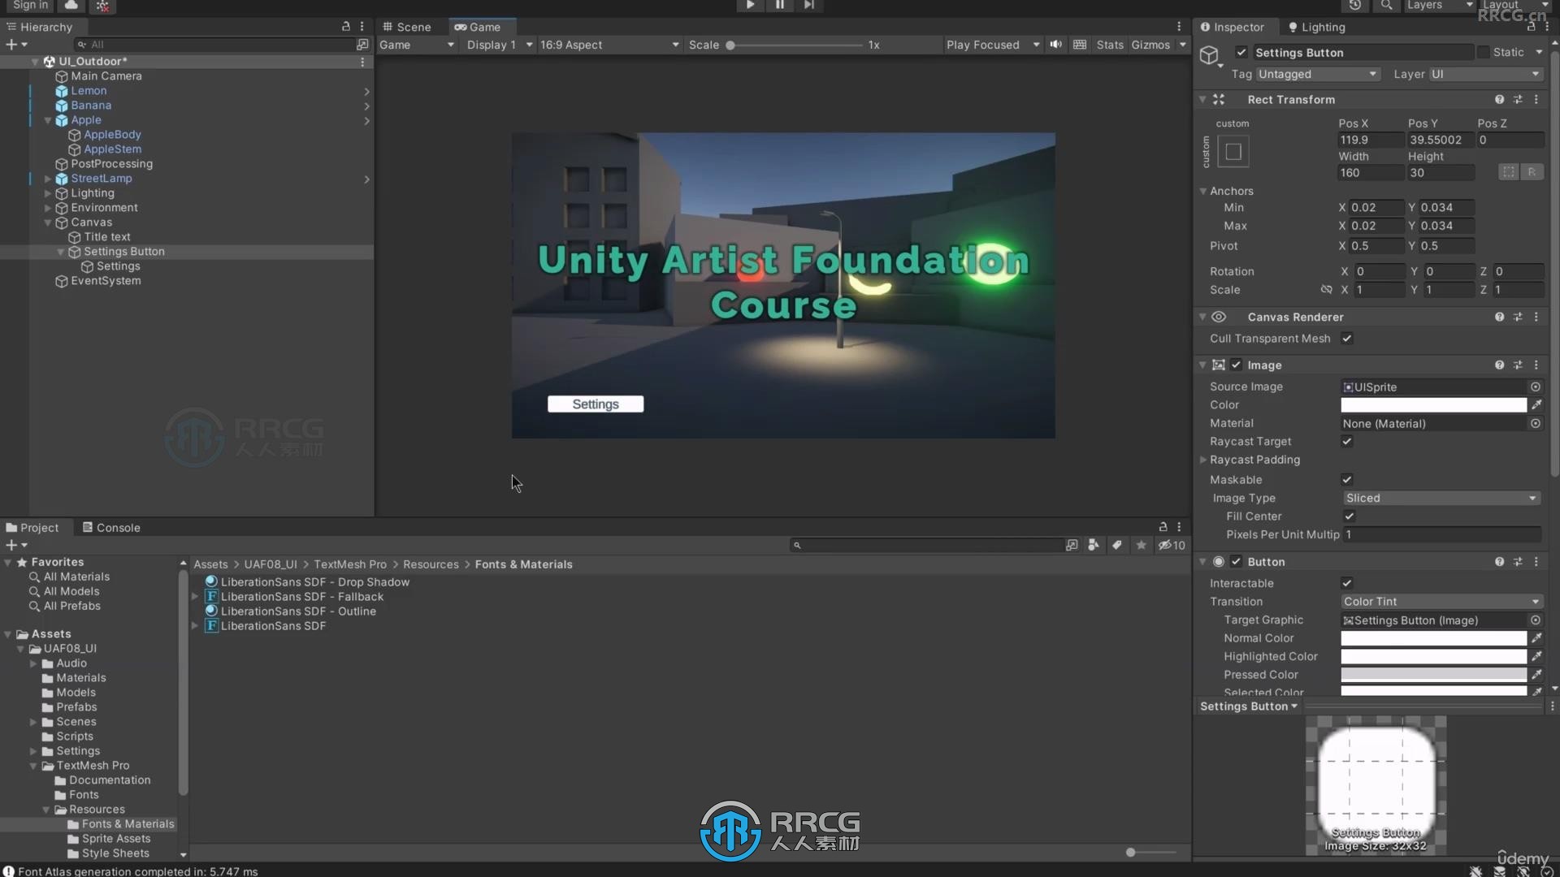Pick Target Graphic object selector circle
The height and width of the screenshot is (877, 1560).
coord(1536,620)
